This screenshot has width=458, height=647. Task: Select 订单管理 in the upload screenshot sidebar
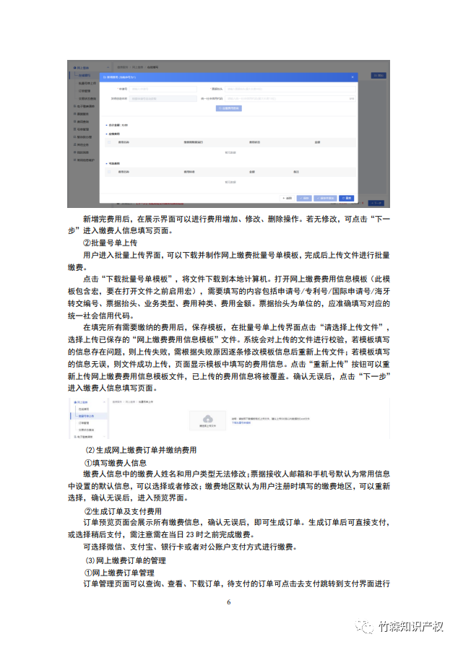(84, 423)
